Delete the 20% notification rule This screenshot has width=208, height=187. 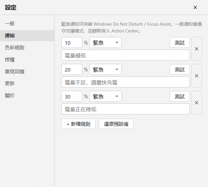197,76
